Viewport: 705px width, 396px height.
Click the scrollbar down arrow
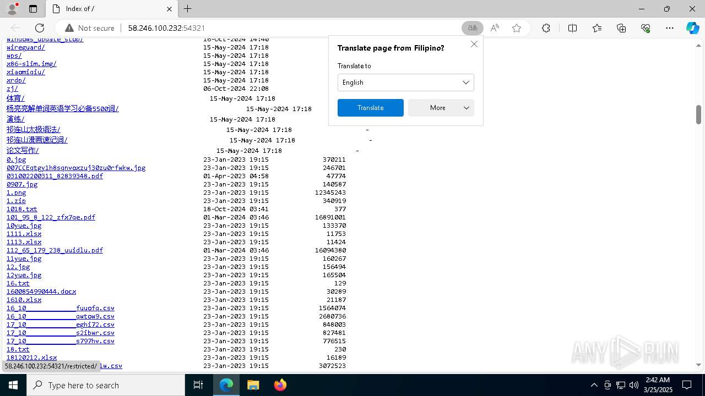698,365
